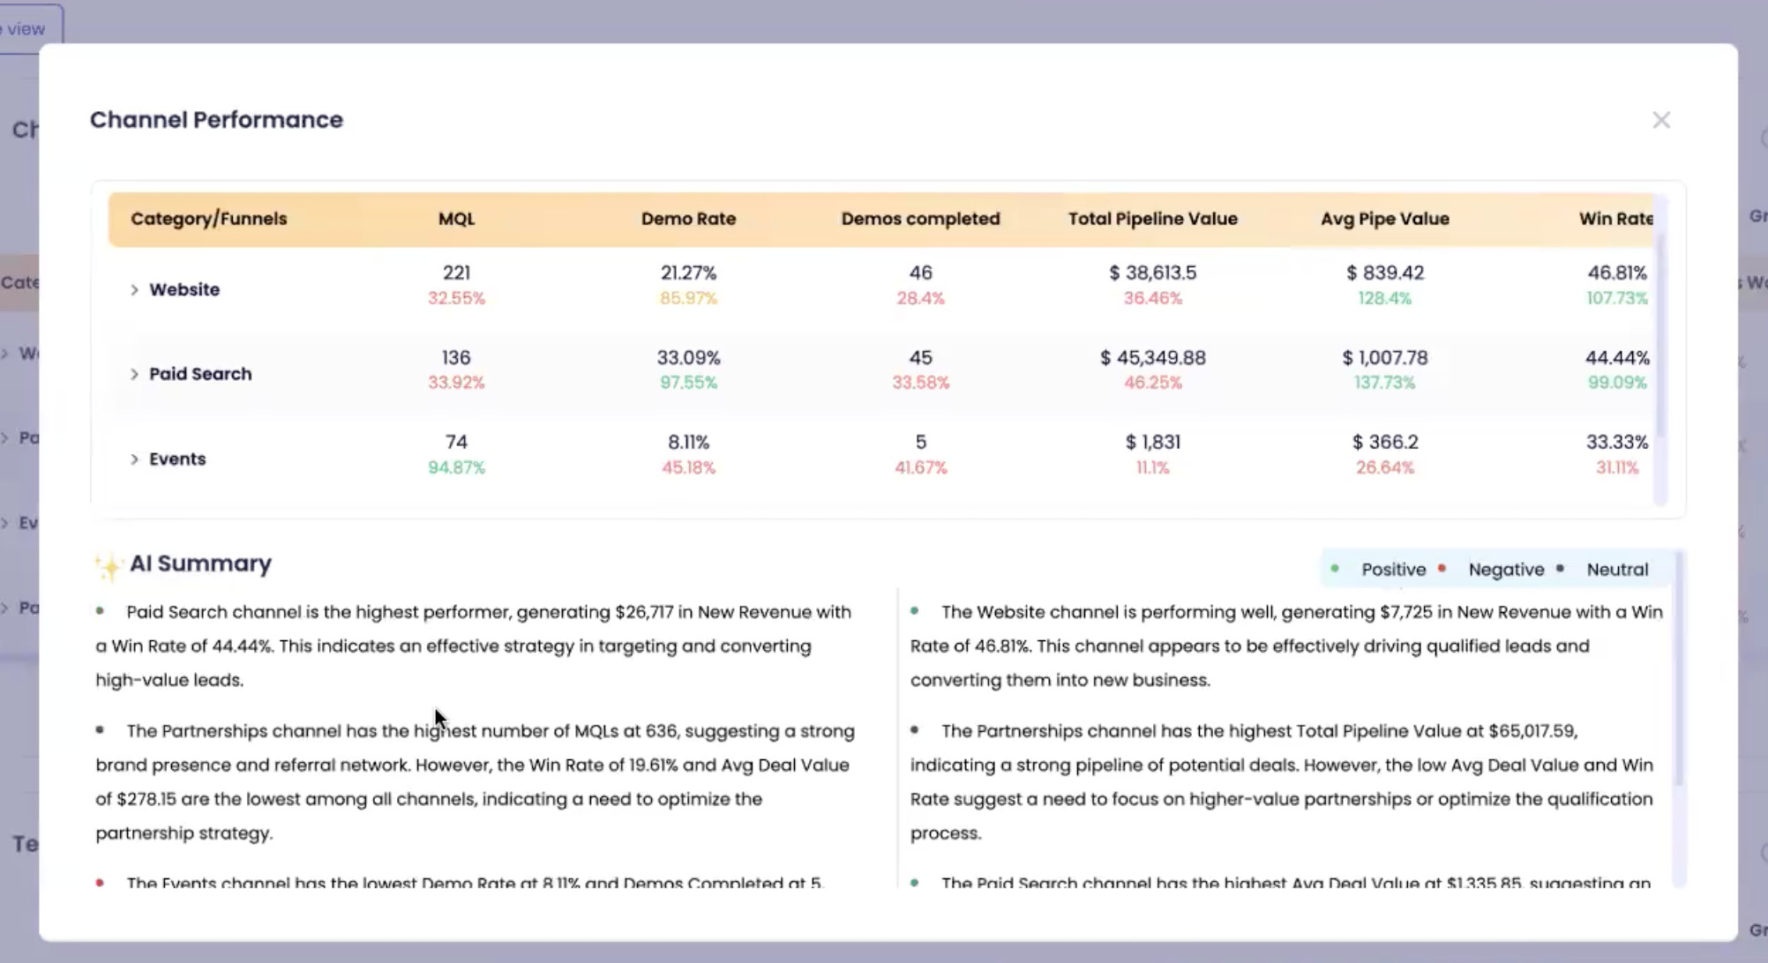Click the Avg Pipe Value column header

[x=1384, y=219]
